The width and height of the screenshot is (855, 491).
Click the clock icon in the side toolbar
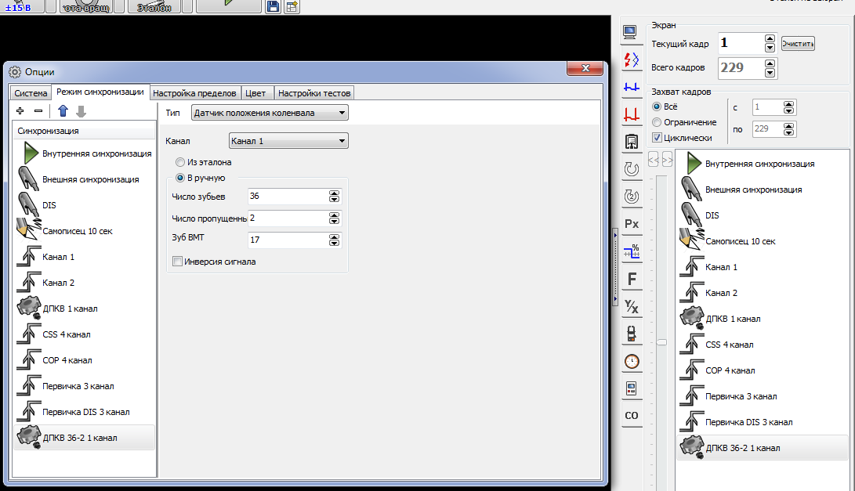[x=632, y=361]
